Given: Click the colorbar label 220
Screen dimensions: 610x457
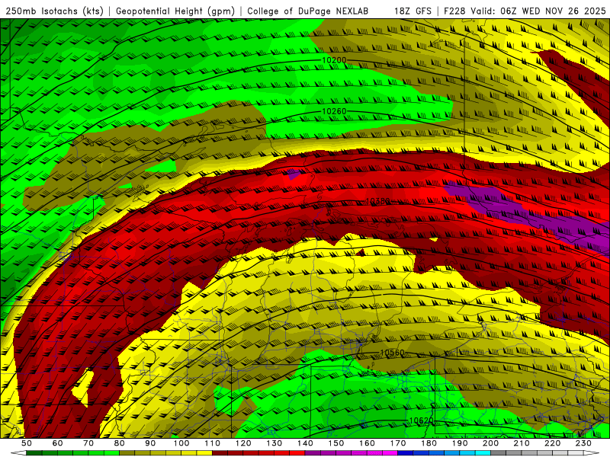Looking at the screenshot, I should [552, 443].
